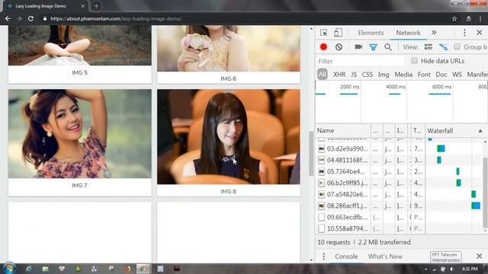
Task: Select the 05.7364be4 request row
Action: tap(400, 171)
